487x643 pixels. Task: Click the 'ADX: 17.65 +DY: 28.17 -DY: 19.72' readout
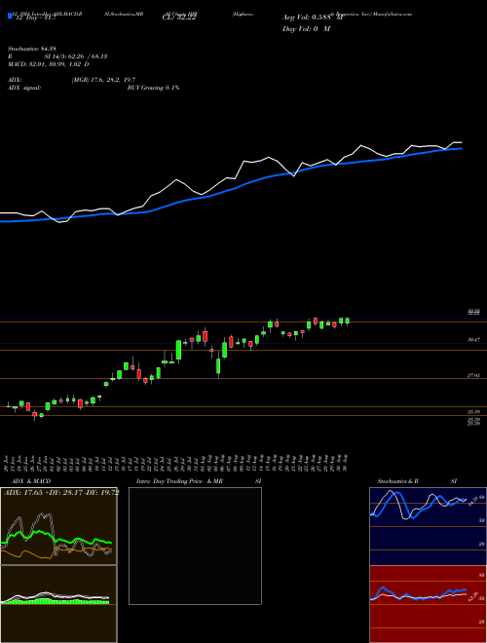click(x=61, y=493)
